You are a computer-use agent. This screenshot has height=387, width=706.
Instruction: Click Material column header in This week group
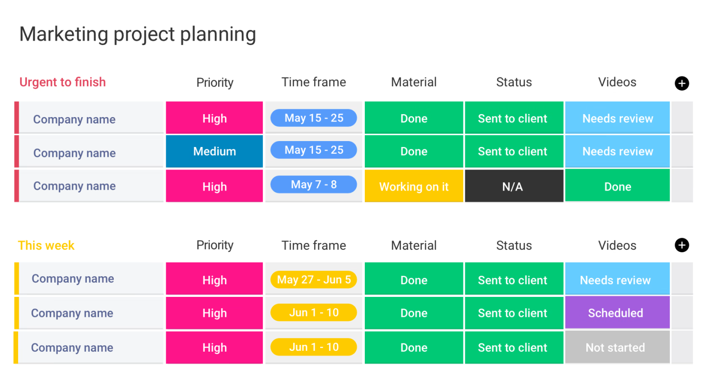pos(414,245)
